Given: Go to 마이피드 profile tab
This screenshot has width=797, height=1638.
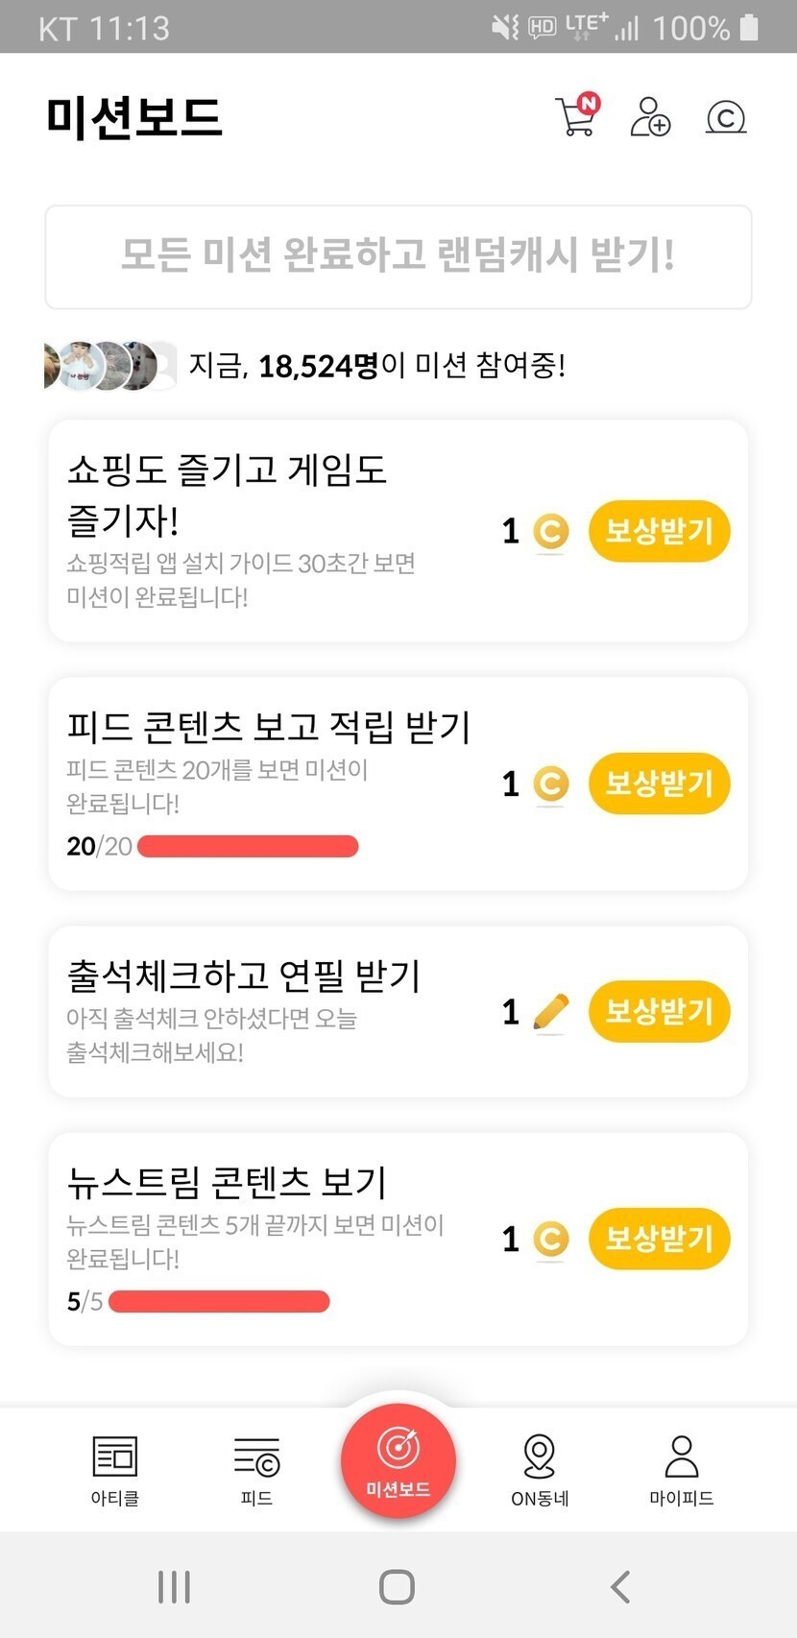Looking at the screenshot, I should coord(681,1469).
